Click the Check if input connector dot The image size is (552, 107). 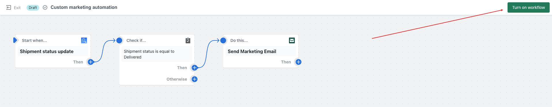[119, 40]
